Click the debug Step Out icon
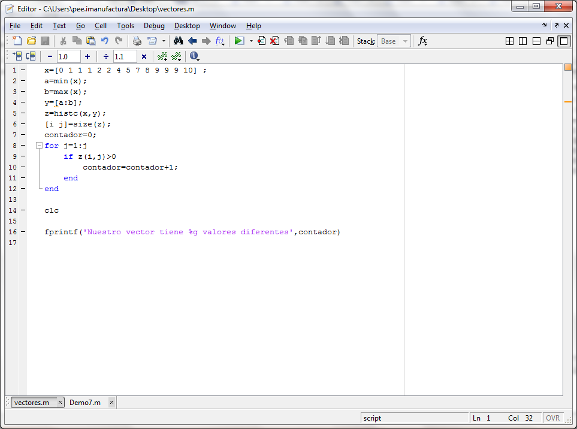Viewport: 577px width, 429px height. pos(316,41)
